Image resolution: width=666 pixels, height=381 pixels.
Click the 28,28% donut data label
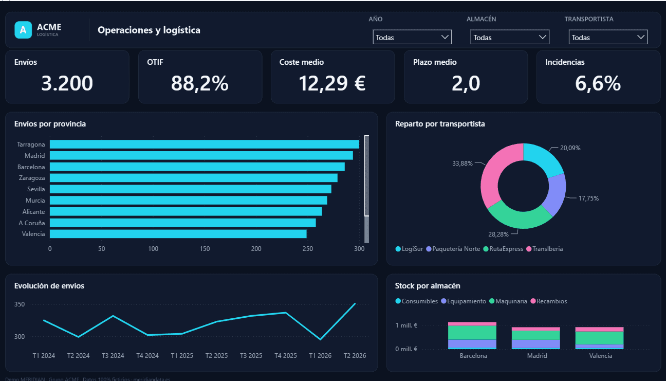pos(498,234)
